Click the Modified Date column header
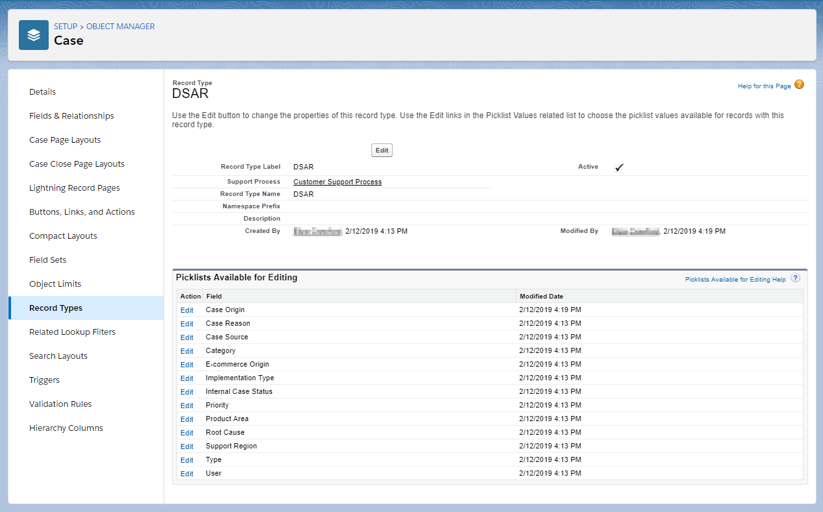This screenshot has height=512, width=823. point(542,296)
